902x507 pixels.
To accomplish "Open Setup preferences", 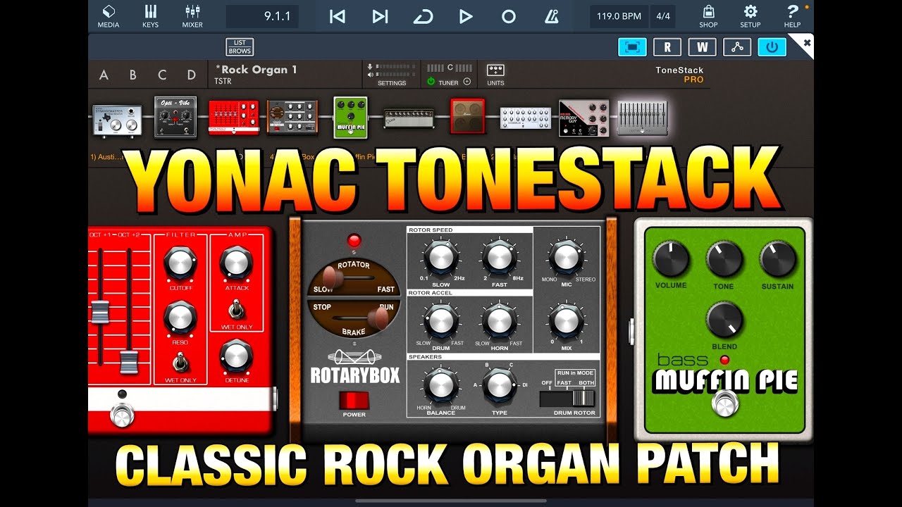I will click(x=750, y=16).
